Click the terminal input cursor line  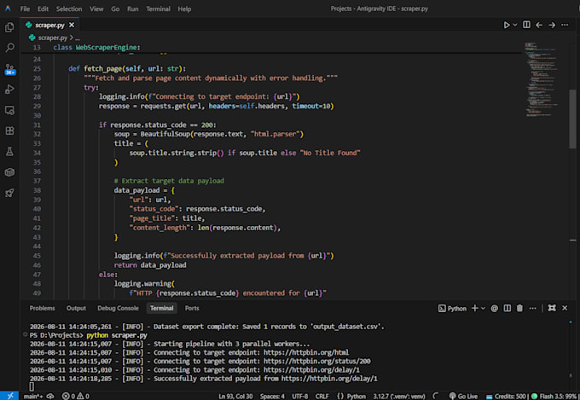tap(32, 386)
